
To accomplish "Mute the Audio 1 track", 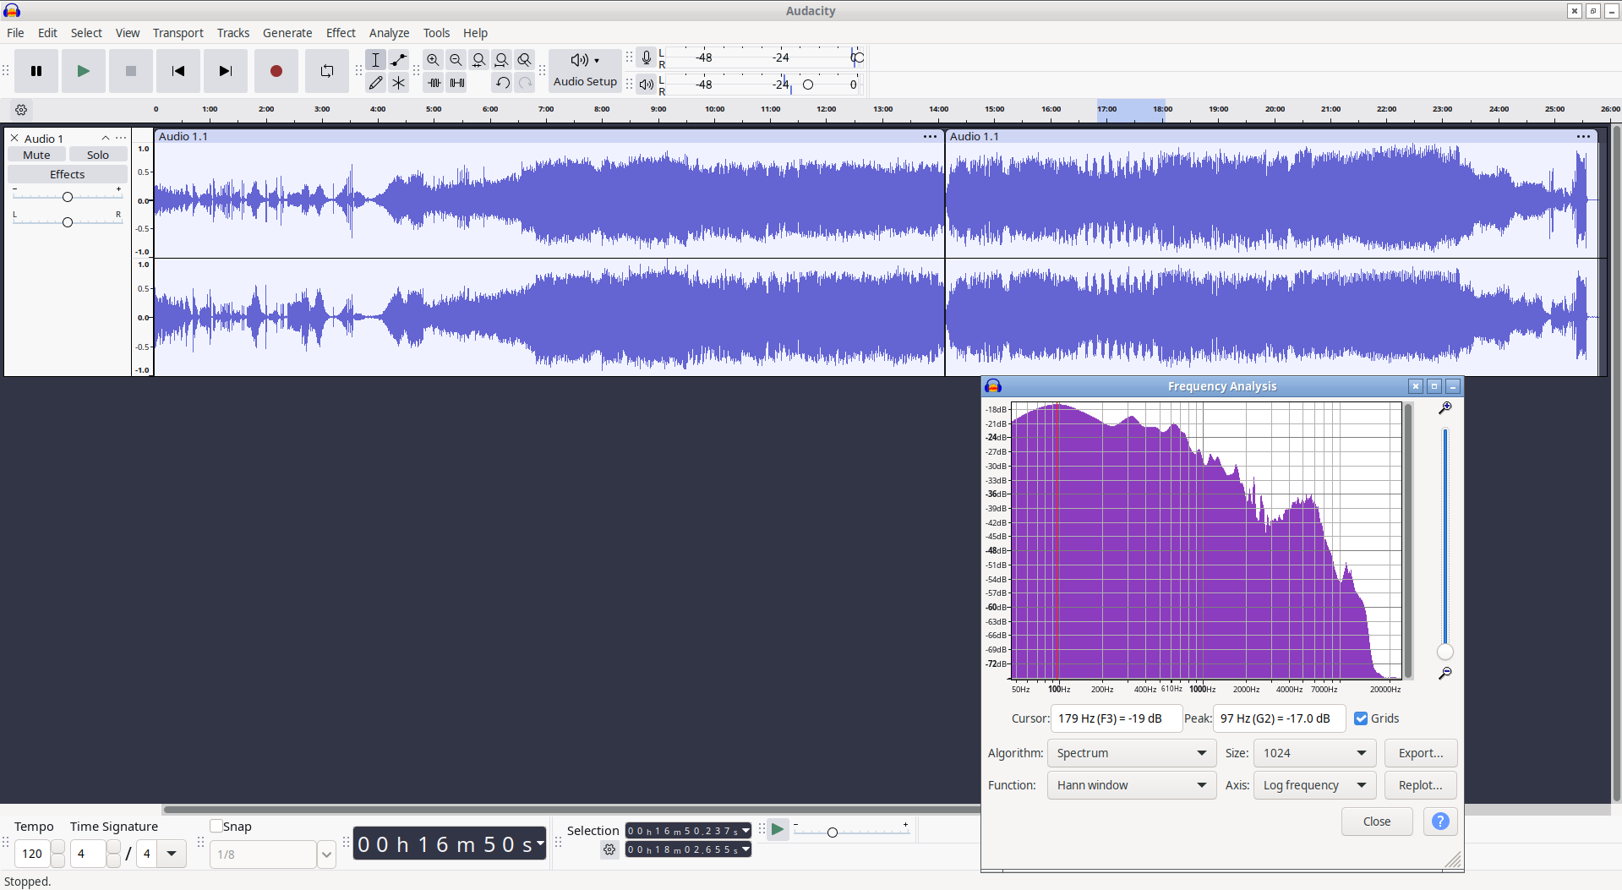I will [x=36, y=155].
